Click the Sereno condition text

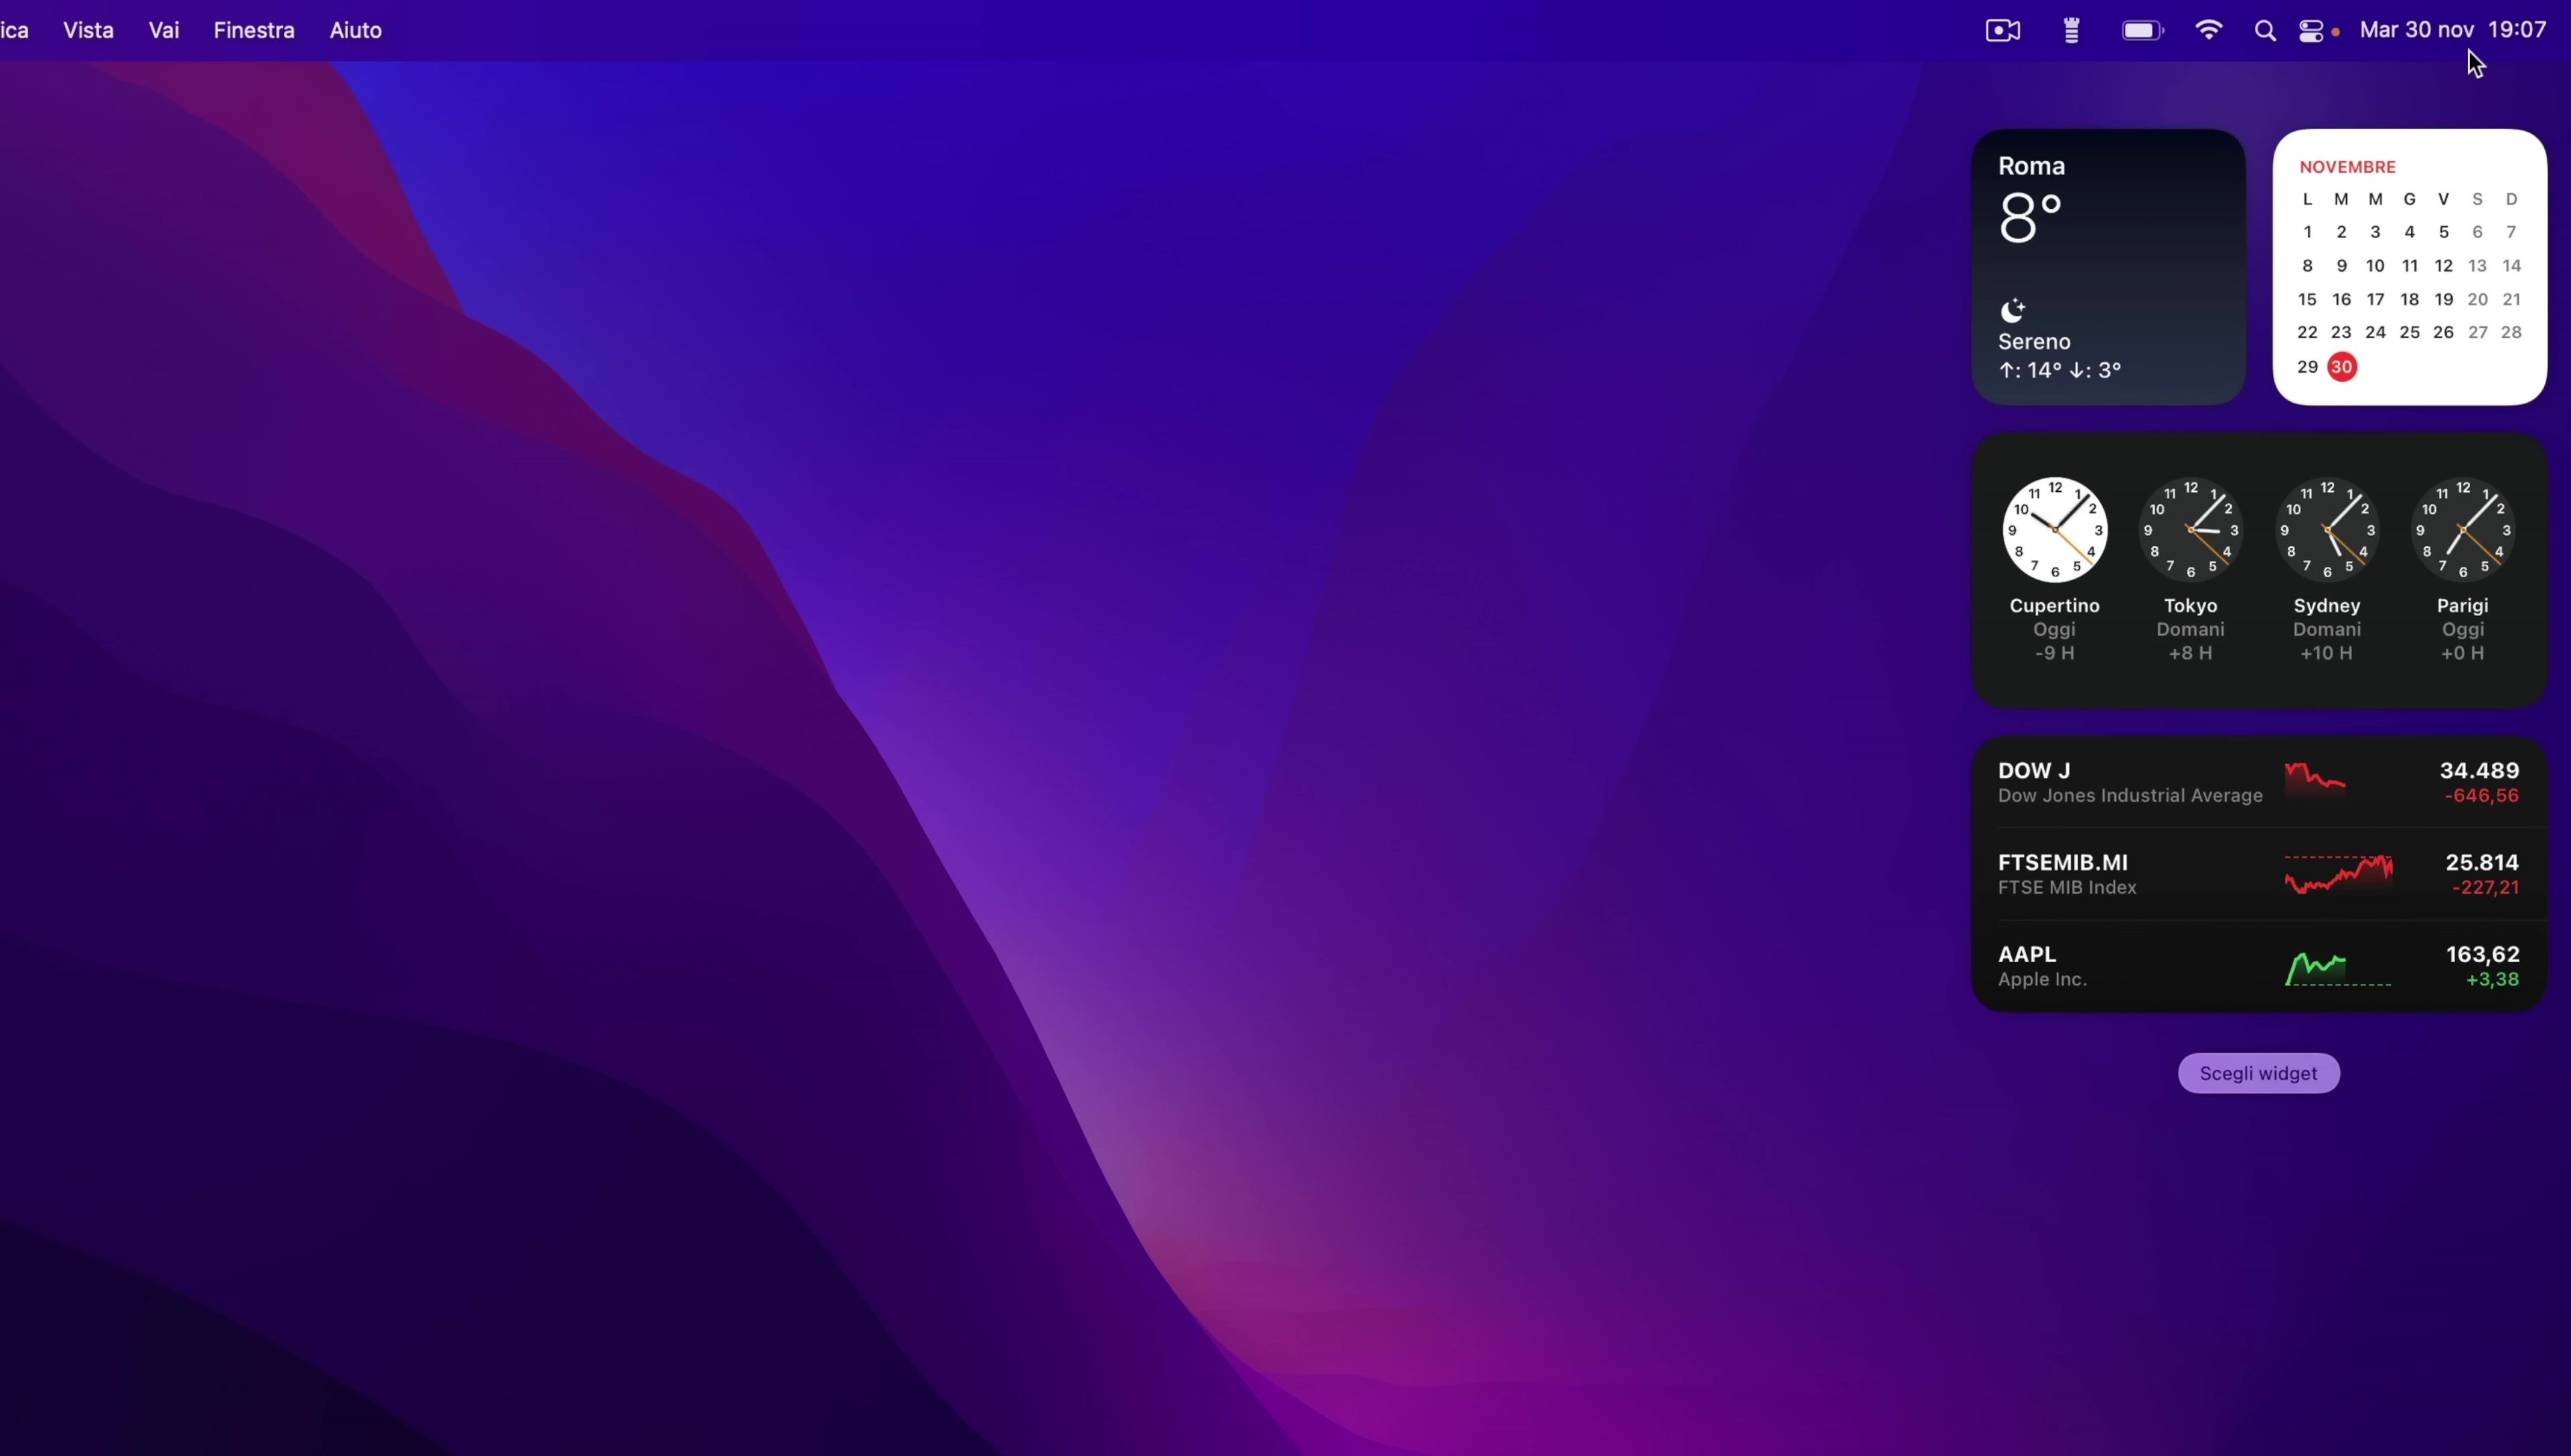click(x=2034, y=341)
